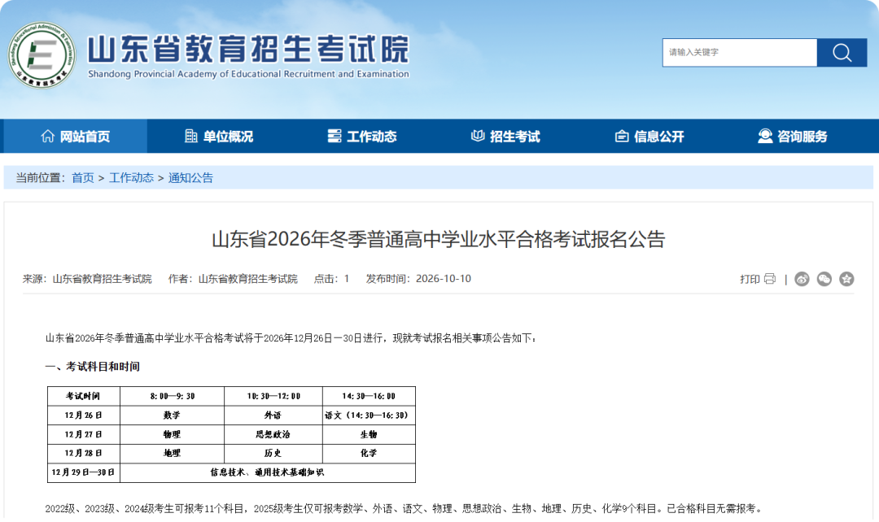This screenshot has width=879, height=522.
Task: Click the 数学 table cell
Action: click(x=172, y=415)
